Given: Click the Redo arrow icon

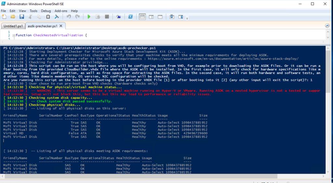Looking at the screenshot, I should pos(77,17).
